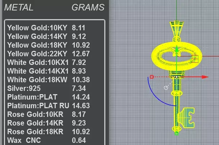Viewport: 219px width, 145px height.
Task: Select the Yellow Gold:18KY row
Action: 49,45
